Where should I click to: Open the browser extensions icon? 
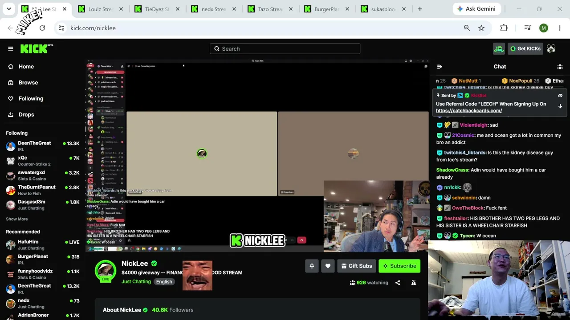[504, 28]
